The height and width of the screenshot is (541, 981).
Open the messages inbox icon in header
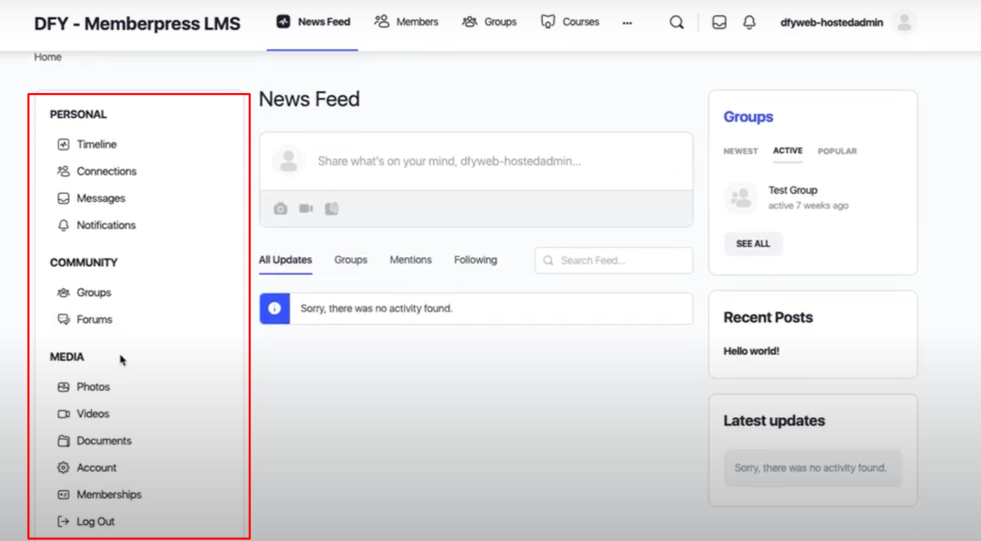[x=719, y=23]
